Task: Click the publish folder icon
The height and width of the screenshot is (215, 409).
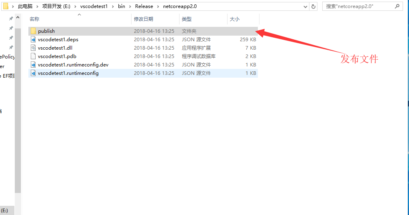Action: 33,31
